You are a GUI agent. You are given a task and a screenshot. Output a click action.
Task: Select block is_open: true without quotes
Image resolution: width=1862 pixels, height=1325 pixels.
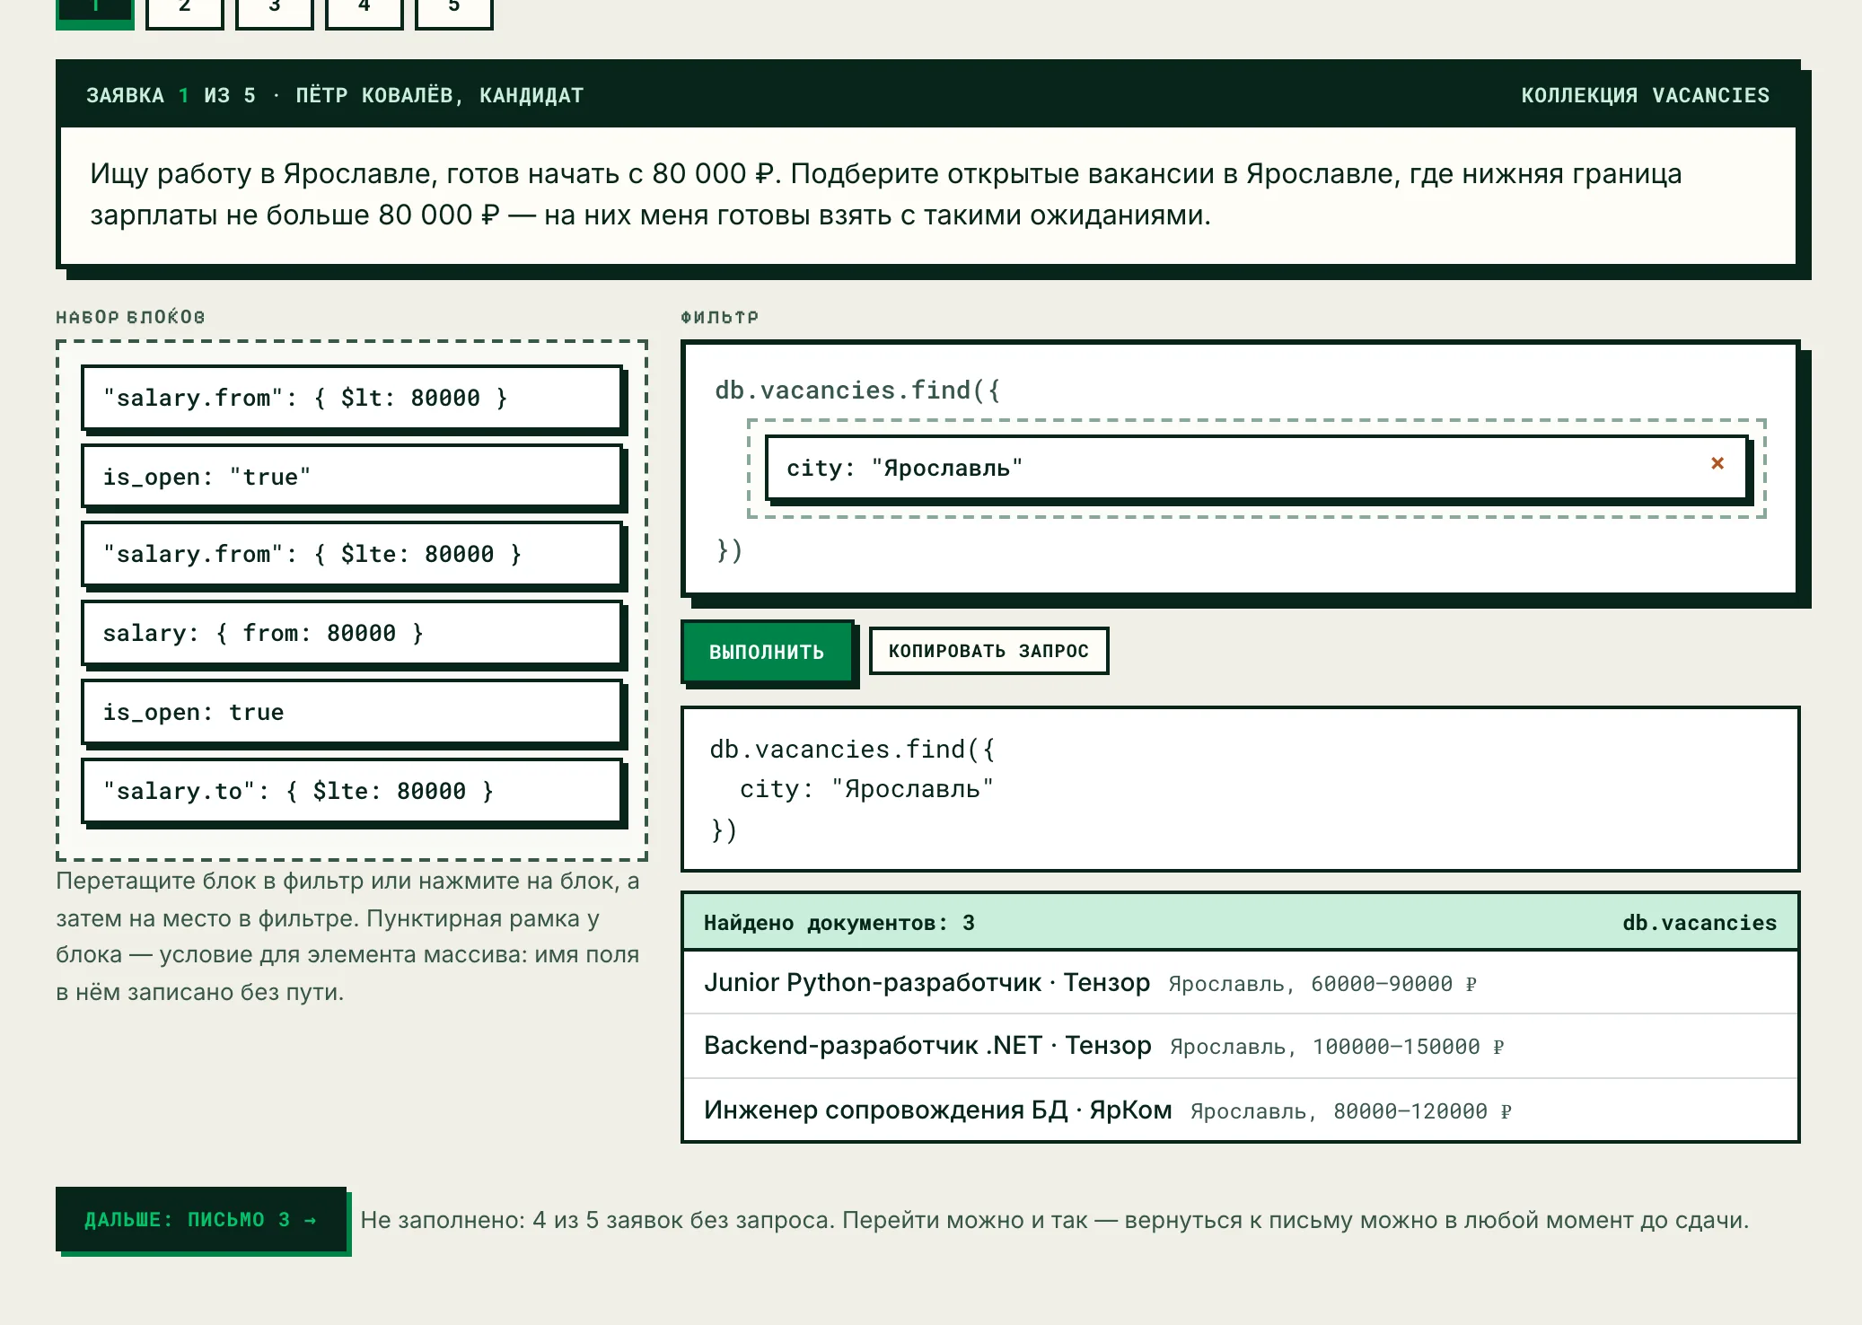352,712
